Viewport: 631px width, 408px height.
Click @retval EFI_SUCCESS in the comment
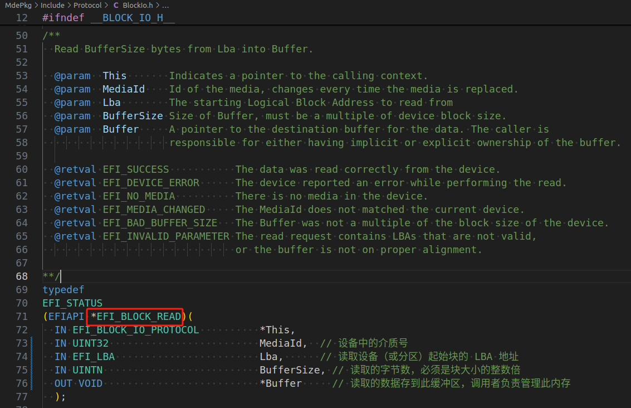click(x=111, y=169)
